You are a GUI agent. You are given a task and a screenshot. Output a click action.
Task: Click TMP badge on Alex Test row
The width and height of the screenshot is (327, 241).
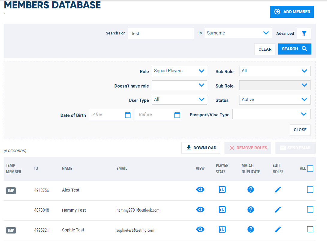point(11,190)
